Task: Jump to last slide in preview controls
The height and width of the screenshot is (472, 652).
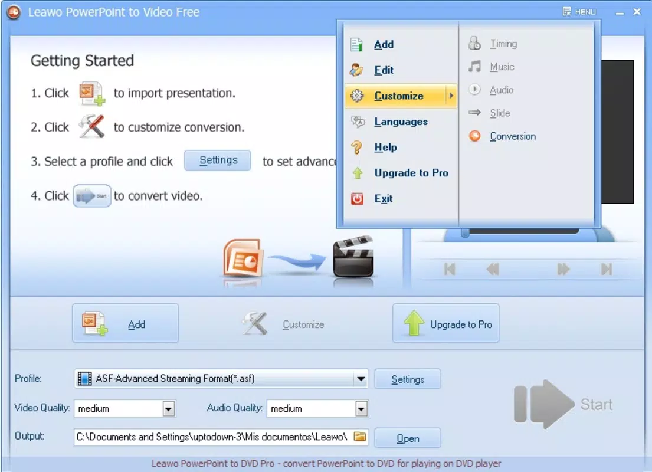Action: click(607, 269)
